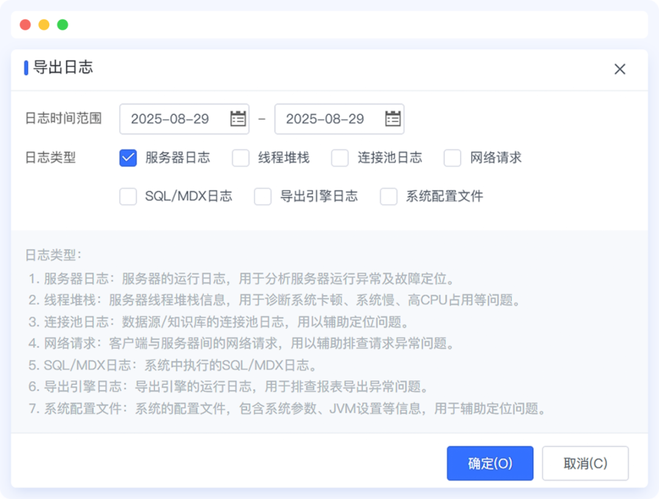This screenshot has height=499, width=659.
Task: Click description line 3 about 连接池日志
Action: pos(220,322)
